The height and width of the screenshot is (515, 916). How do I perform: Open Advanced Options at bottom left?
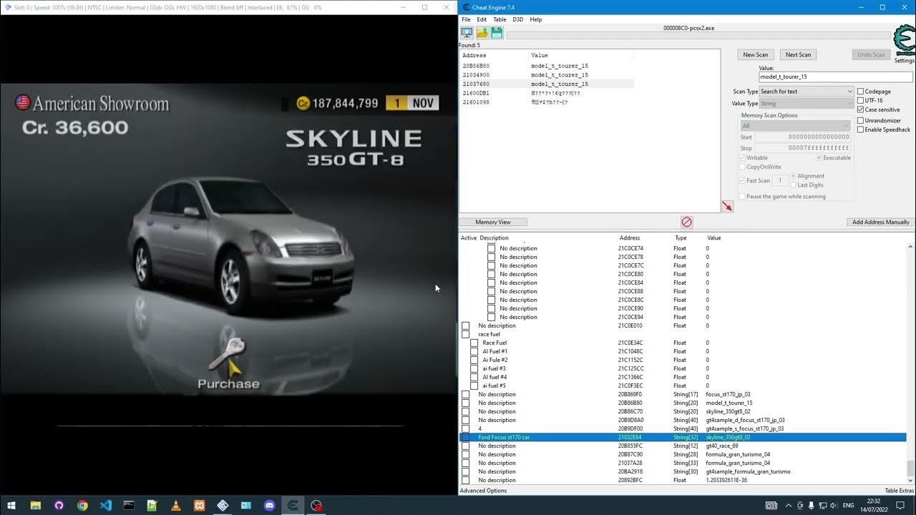click(x=483, y=491)
